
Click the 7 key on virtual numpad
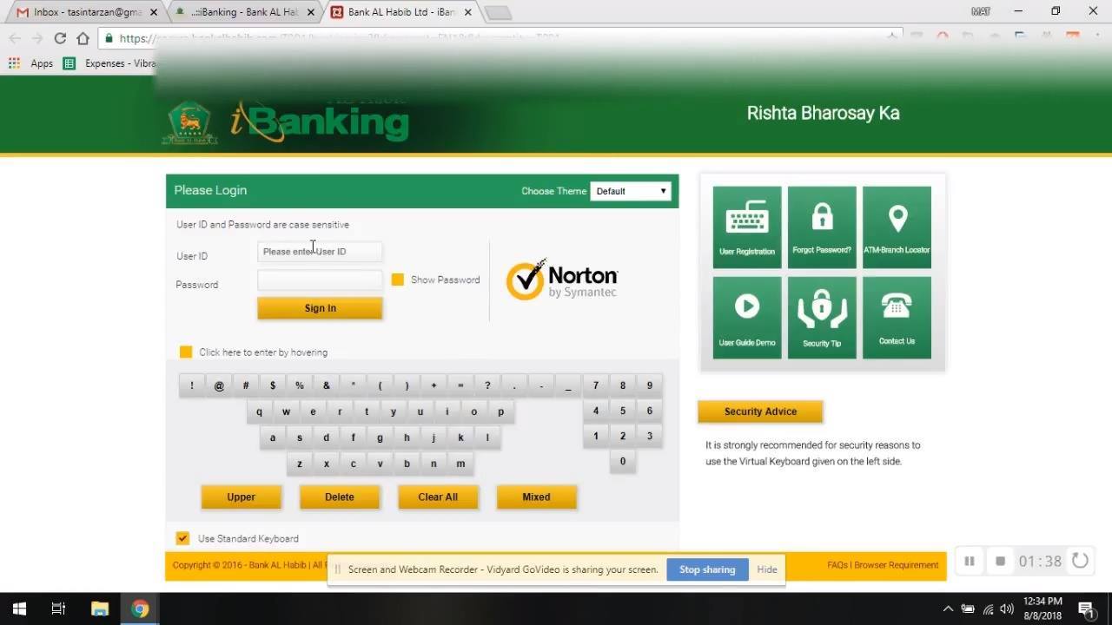point(596,385)
